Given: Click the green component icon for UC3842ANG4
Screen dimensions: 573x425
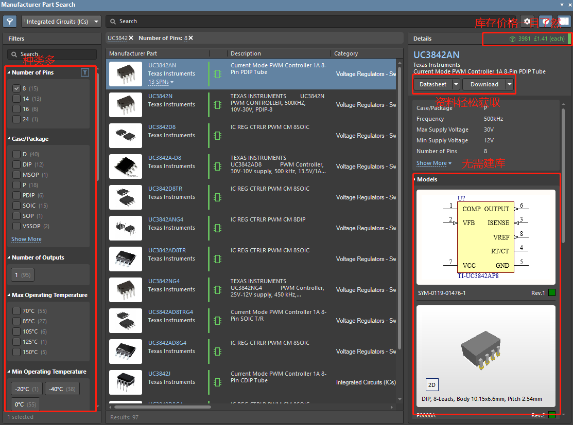Looking at the screenshot, I should pyautogui.click(x=218, y=228).
